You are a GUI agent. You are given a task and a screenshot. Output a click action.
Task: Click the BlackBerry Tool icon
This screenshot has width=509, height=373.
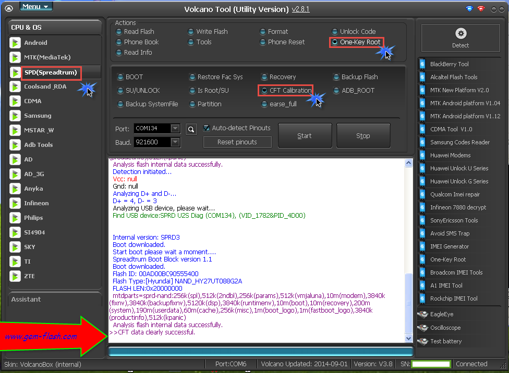point(422,64)
